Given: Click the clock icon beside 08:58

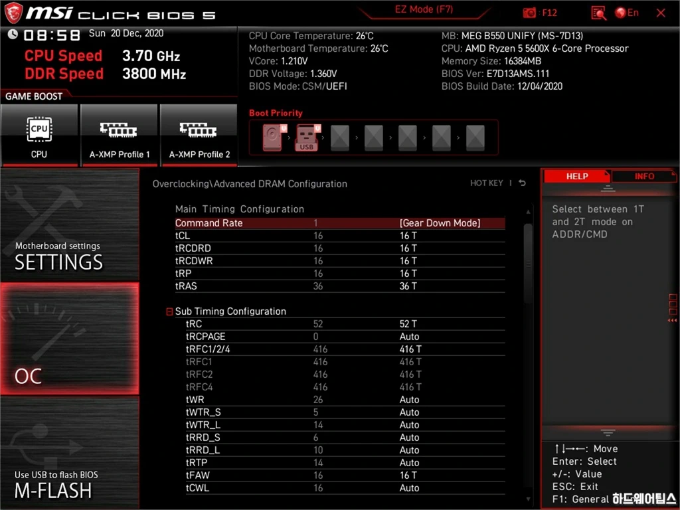Looking at the screenshot, I should point(13,34).
